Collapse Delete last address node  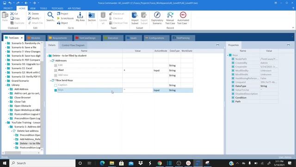coord(11,131)
